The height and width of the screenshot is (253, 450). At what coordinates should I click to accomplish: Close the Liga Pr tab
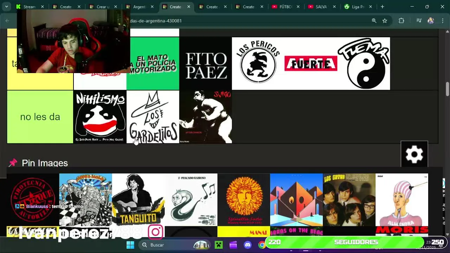point(371,7)
